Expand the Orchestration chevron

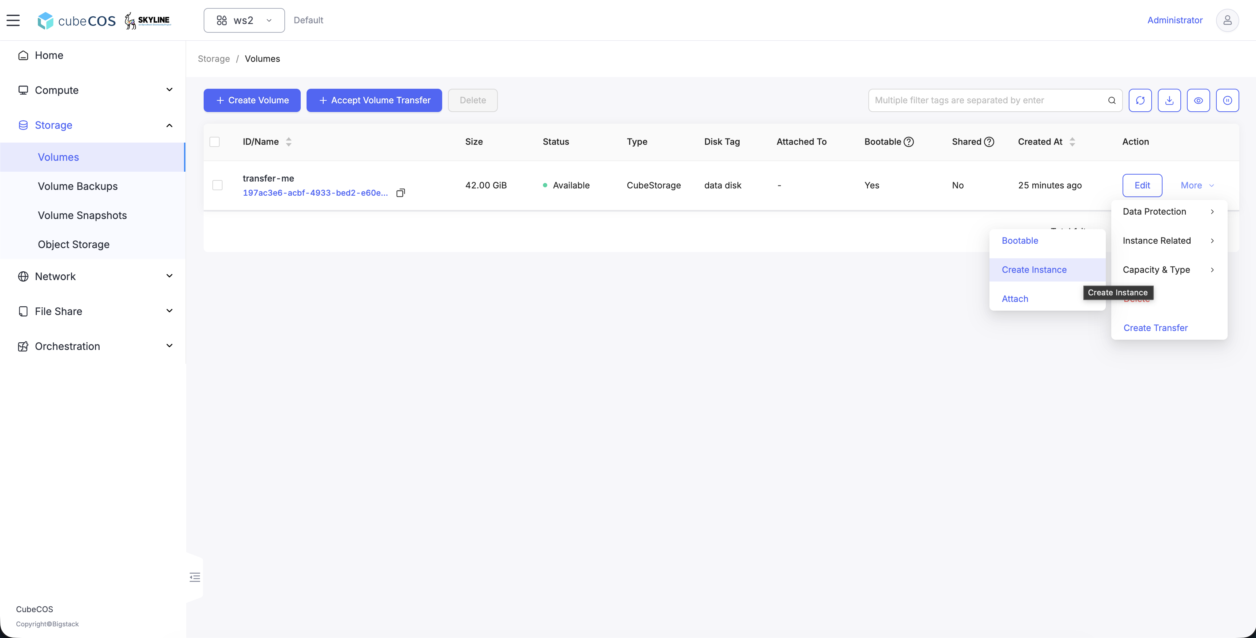[170, 346]
